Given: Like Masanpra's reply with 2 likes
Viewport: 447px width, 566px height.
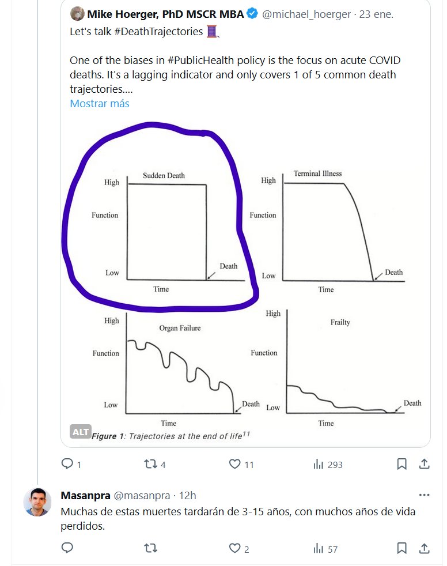Looking at the screenshot, I should tap(234, 549).
